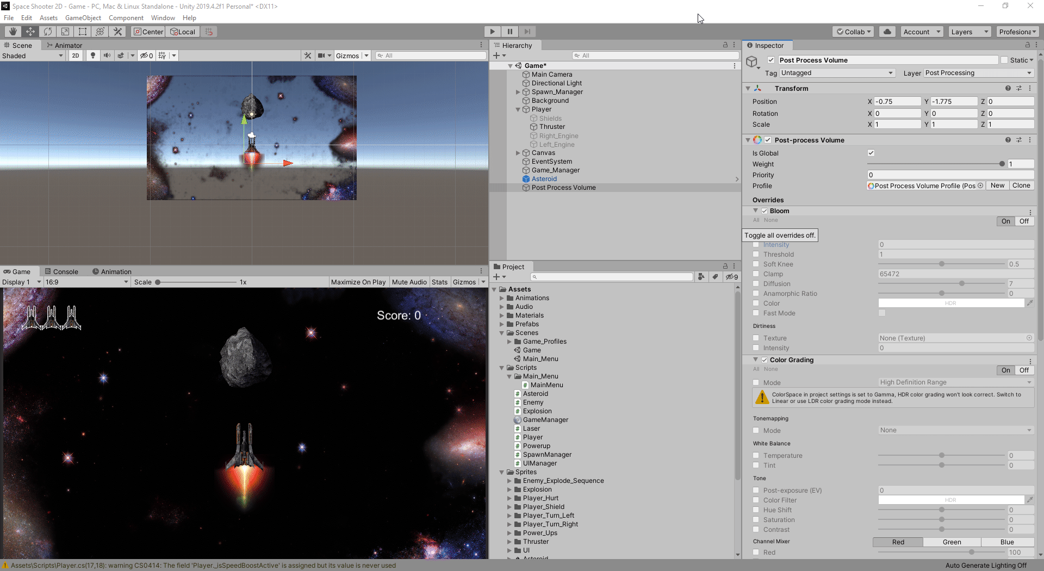
Task: Open Transform preset selector
Action: (1019, 88)
